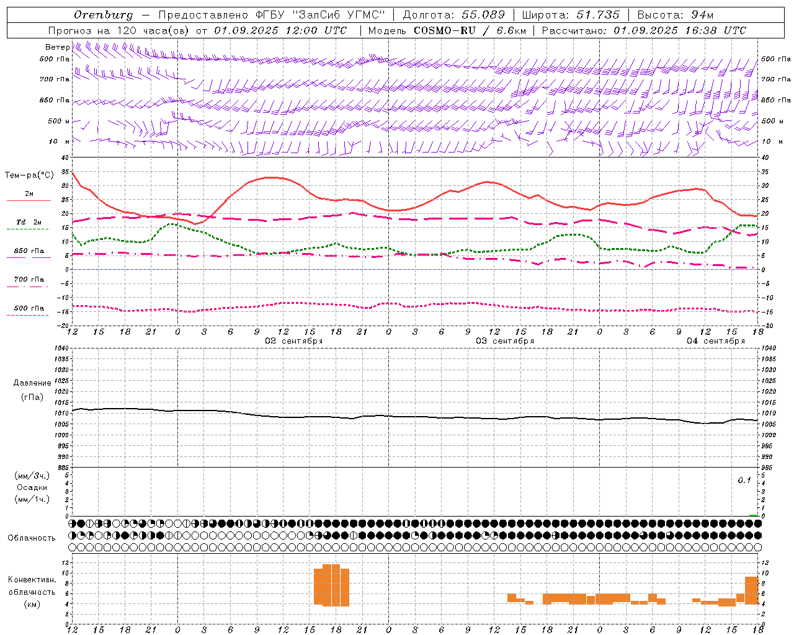Click the Конвективн. label text
Viewport: 794px width, 635px height.
[x=32, y=579]
